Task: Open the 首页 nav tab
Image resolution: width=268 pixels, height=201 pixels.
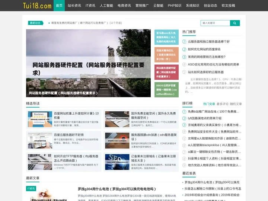Action: click(x=59, y=6)
